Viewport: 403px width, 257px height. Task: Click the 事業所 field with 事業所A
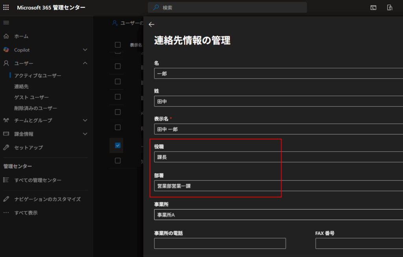pyautogui.click(x=279, y=215)
